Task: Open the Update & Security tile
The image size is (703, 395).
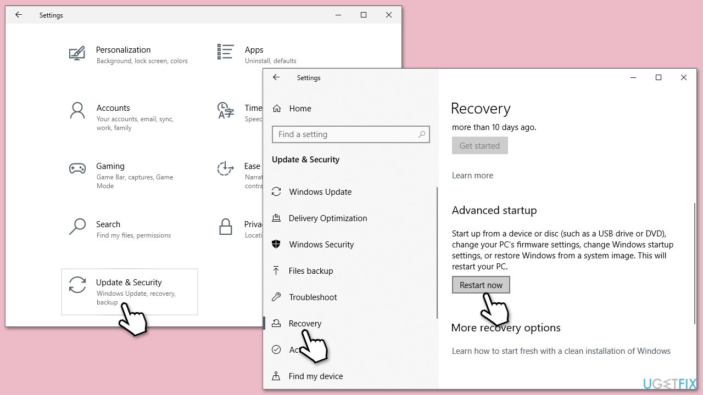Action: [x=130, y=292]
